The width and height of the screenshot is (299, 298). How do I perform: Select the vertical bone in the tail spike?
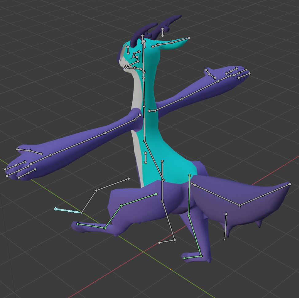(226, 227)
